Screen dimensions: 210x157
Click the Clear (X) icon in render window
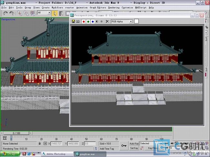tap(107, 21)
